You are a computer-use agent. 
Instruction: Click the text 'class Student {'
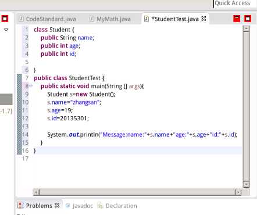pyautogui.click(x=54, y=30)
